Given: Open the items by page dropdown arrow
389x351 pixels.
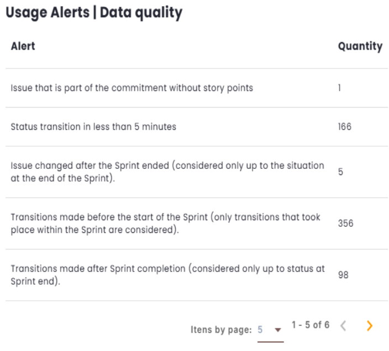Looking at the screenshot, I should [x=278, y=329].
